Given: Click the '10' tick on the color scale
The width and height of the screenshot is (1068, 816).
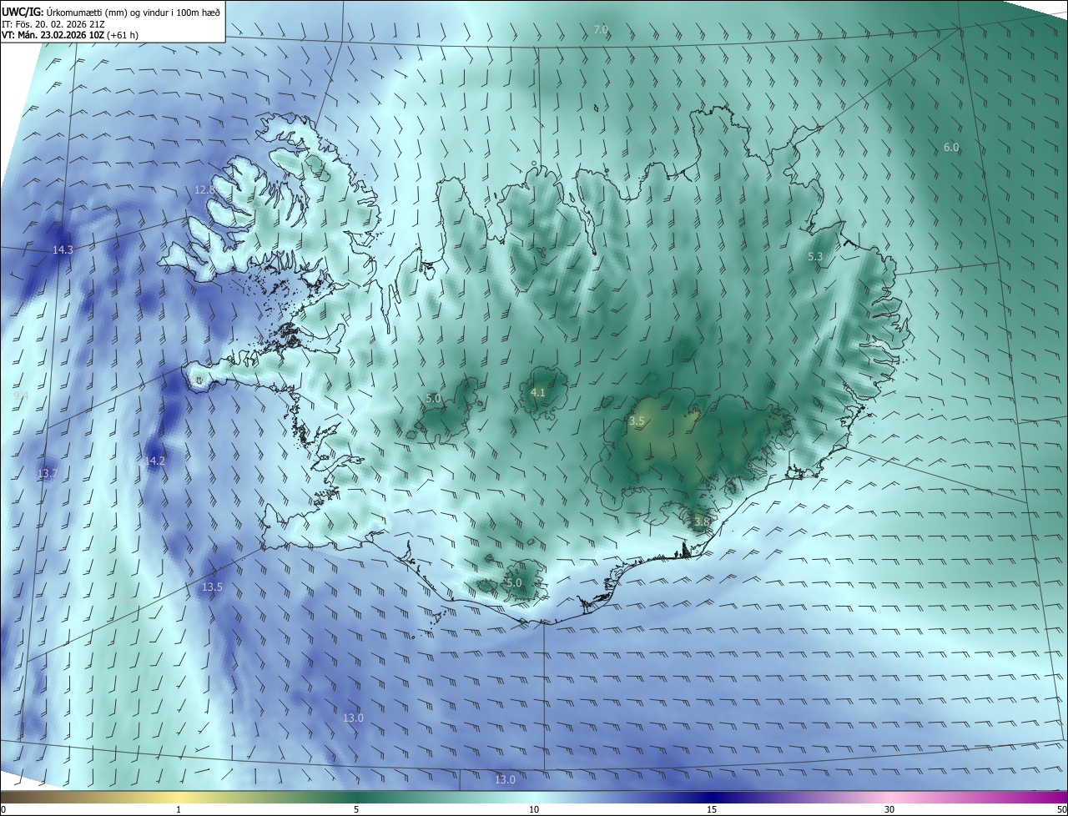Looking at the screenshot, I should [534, 809].
